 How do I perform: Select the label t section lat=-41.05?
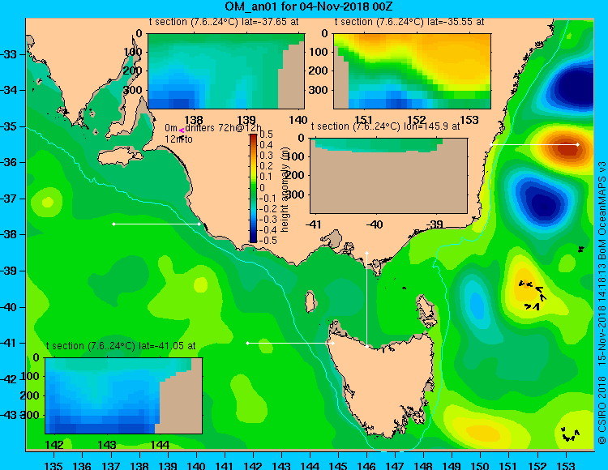click(x=121, y=346)
